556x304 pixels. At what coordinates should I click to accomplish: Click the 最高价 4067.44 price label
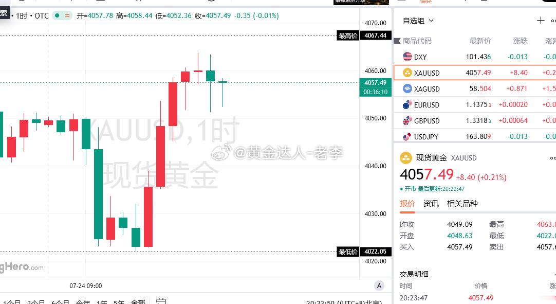pos(364,35)
